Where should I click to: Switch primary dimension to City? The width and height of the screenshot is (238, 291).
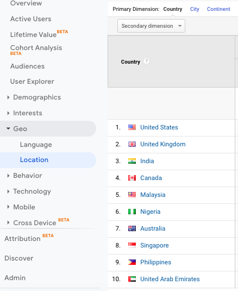[195, 9]
